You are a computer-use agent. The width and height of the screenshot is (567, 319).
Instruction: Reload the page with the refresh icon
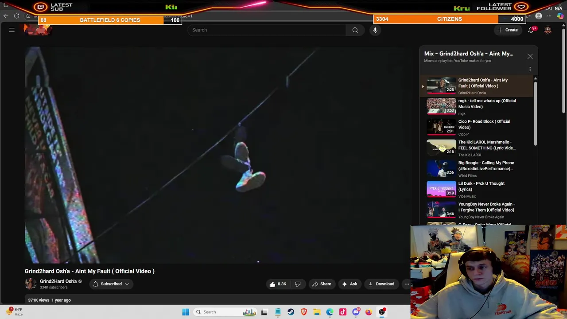coord(16,16)
